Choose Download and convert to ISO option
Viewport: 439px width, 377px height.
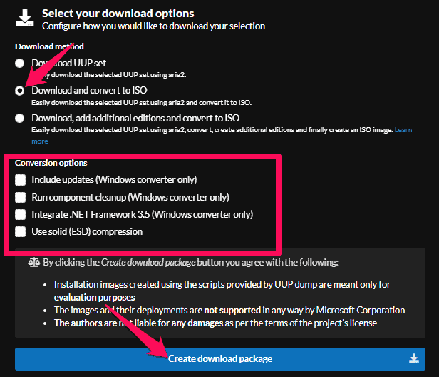point(20,91)
